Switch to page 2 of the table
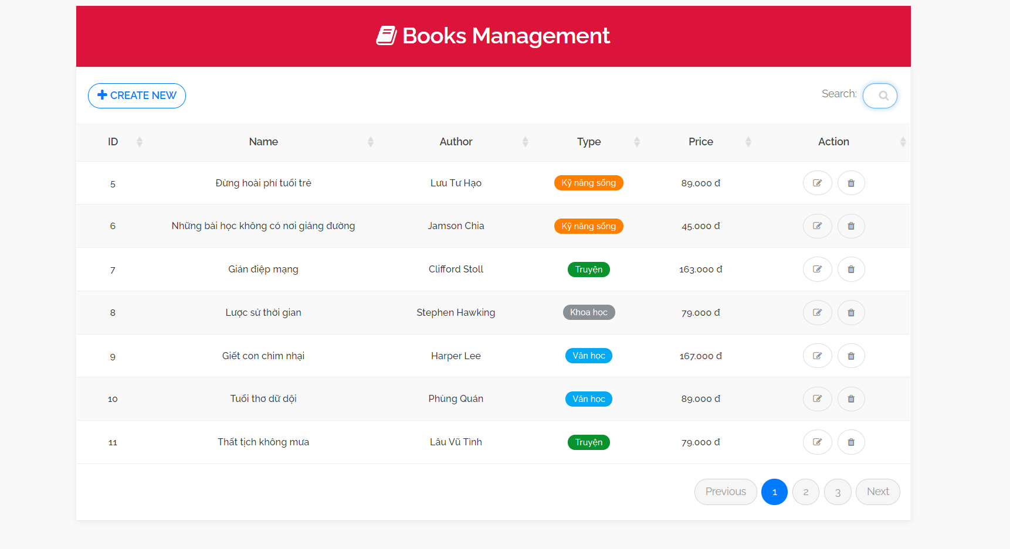Image resolution: width=1010 pixels, height=549 pixels. coord(805,492)
